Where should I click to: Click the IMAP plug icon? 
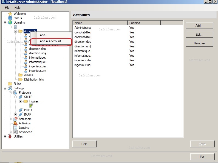[x=21, y=115]
